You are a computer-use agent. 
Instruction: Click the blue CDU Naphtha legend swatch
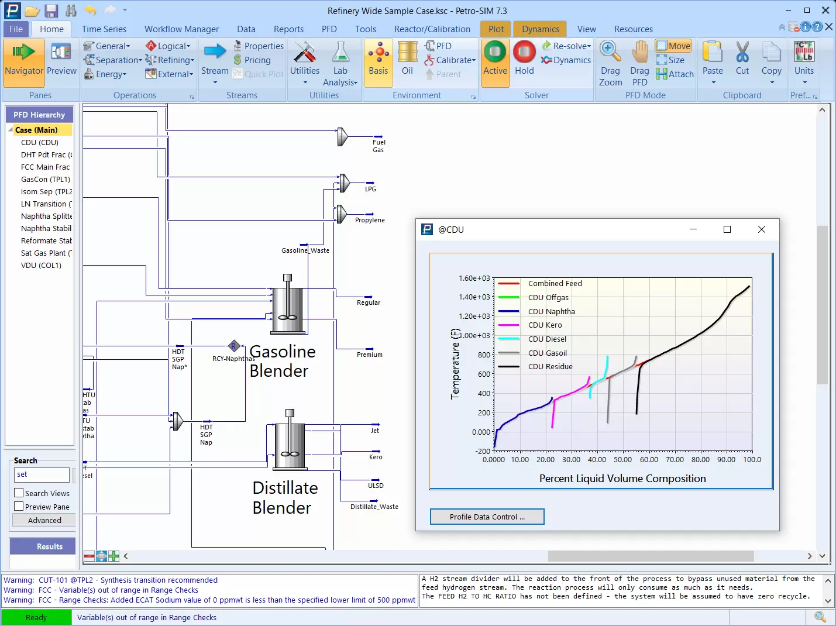[508, 311]
